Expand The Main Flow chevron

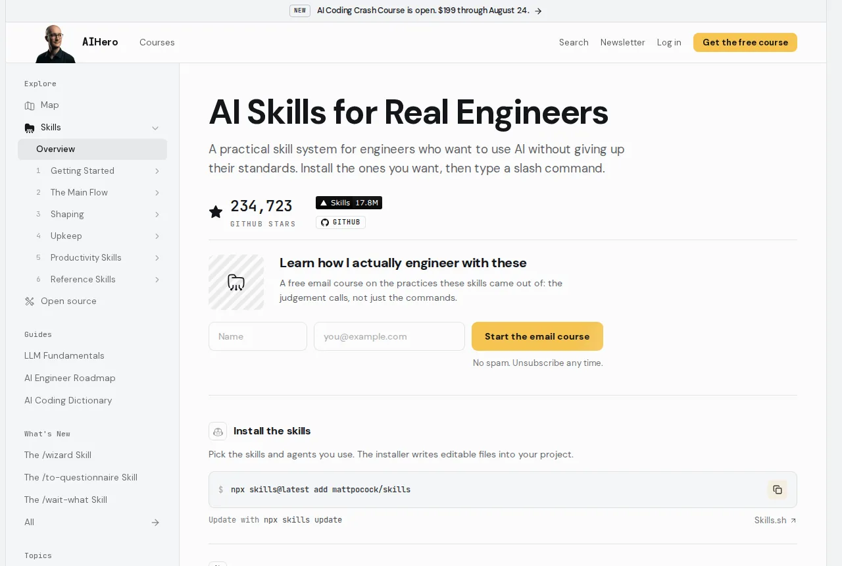[x=157, y=193]
